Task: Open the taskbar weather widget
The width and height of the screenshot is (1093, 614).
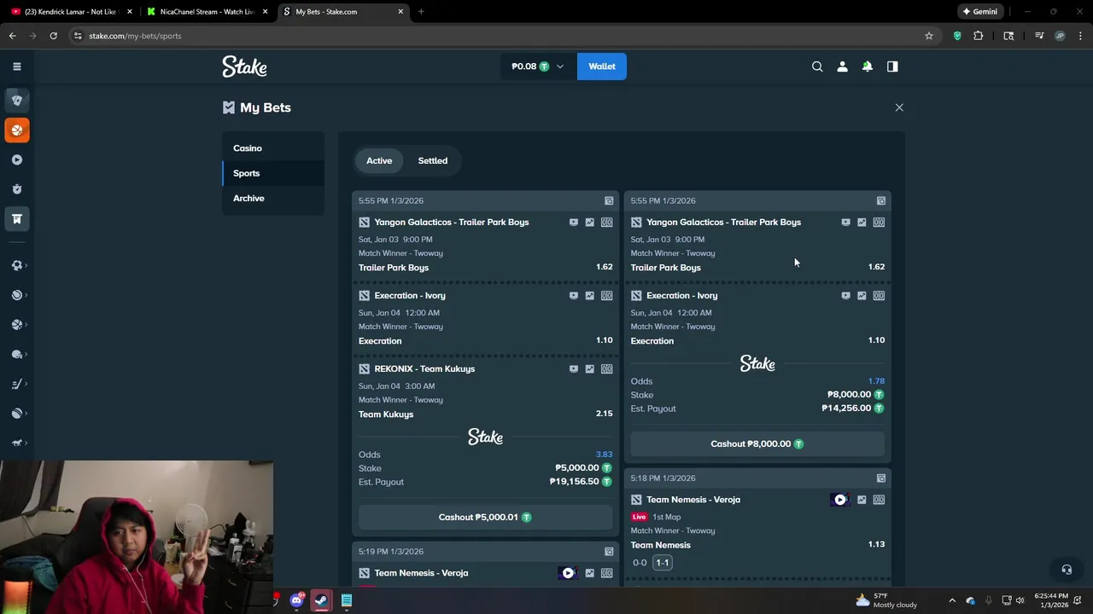Action: (886, 600)
